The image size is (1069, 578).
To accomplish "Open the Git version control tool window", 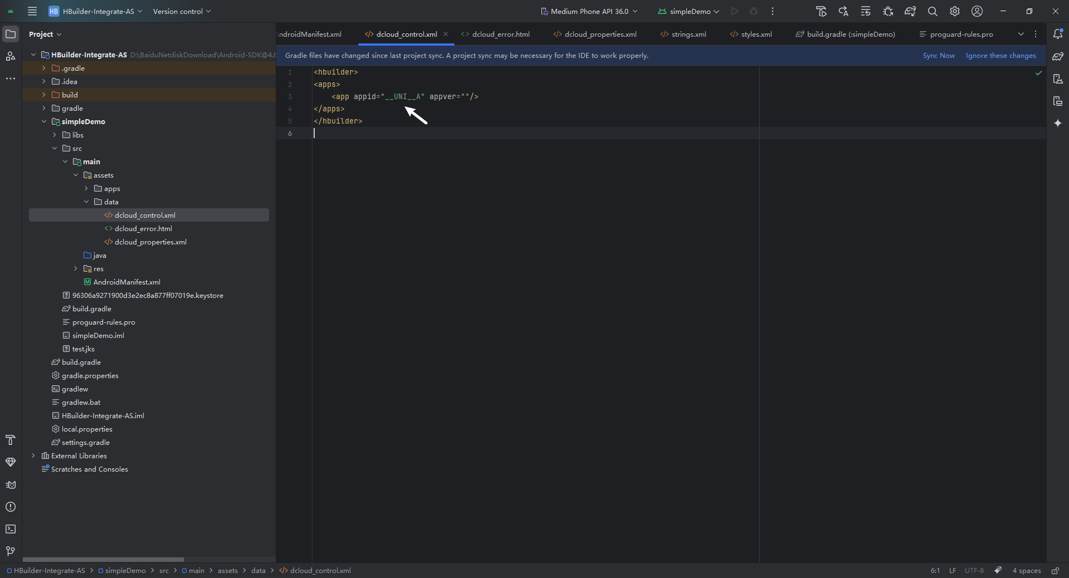I will 11,551.
